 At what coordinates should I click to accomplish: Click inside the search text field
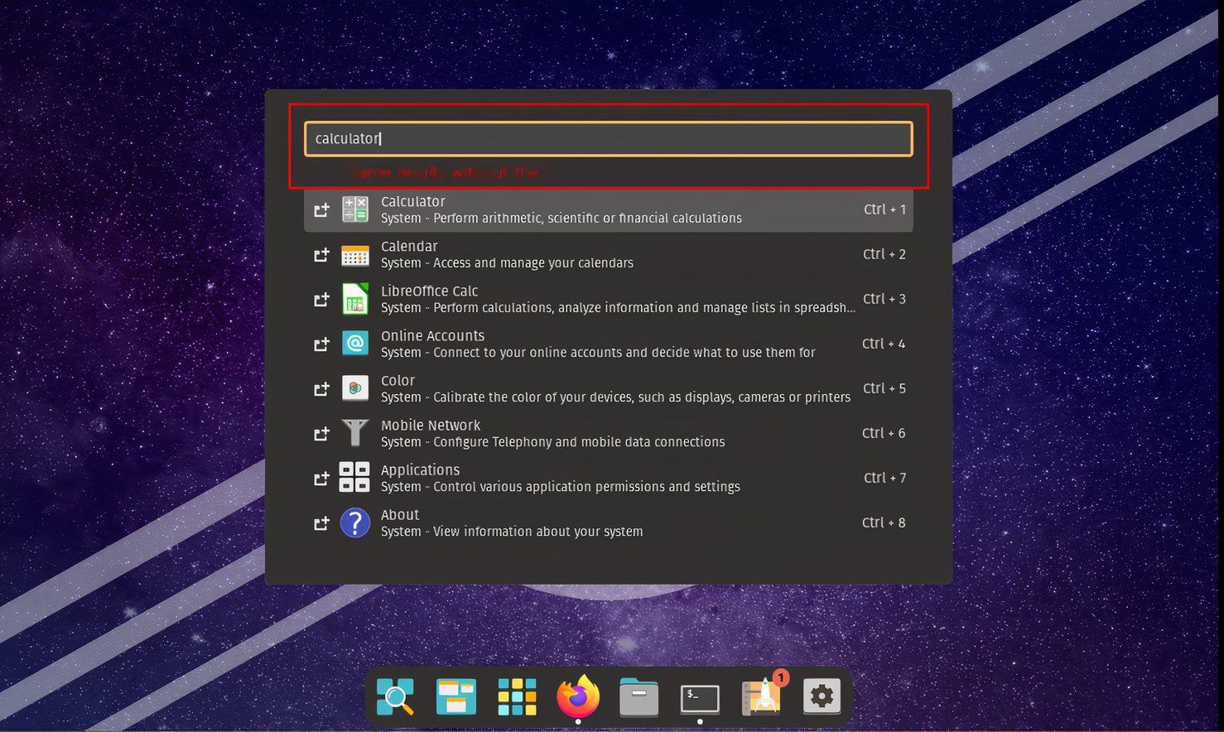pos(607,138)
